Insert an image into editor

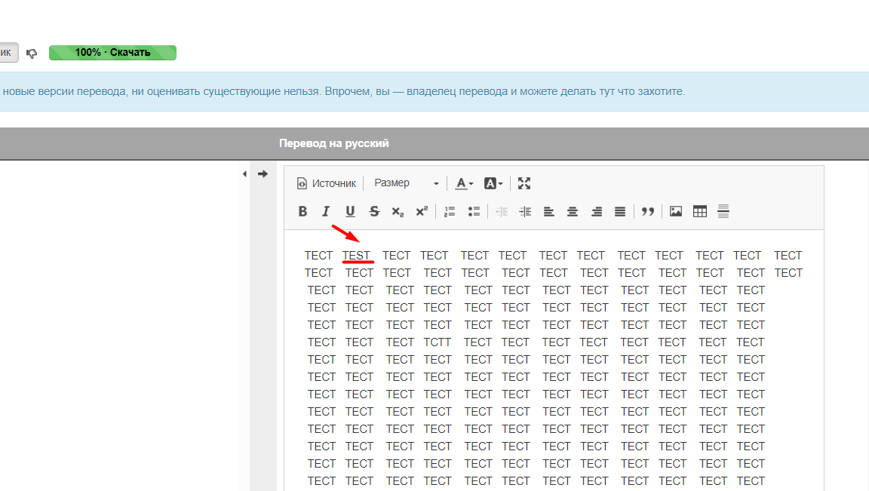(x=676, y=211)
